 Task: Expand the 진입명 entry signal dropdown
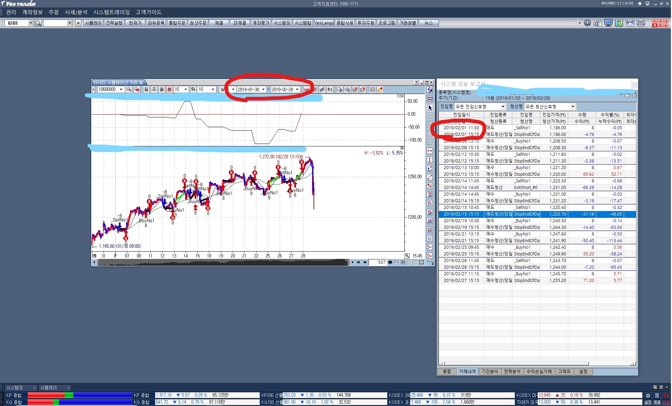tap(503, 107)
